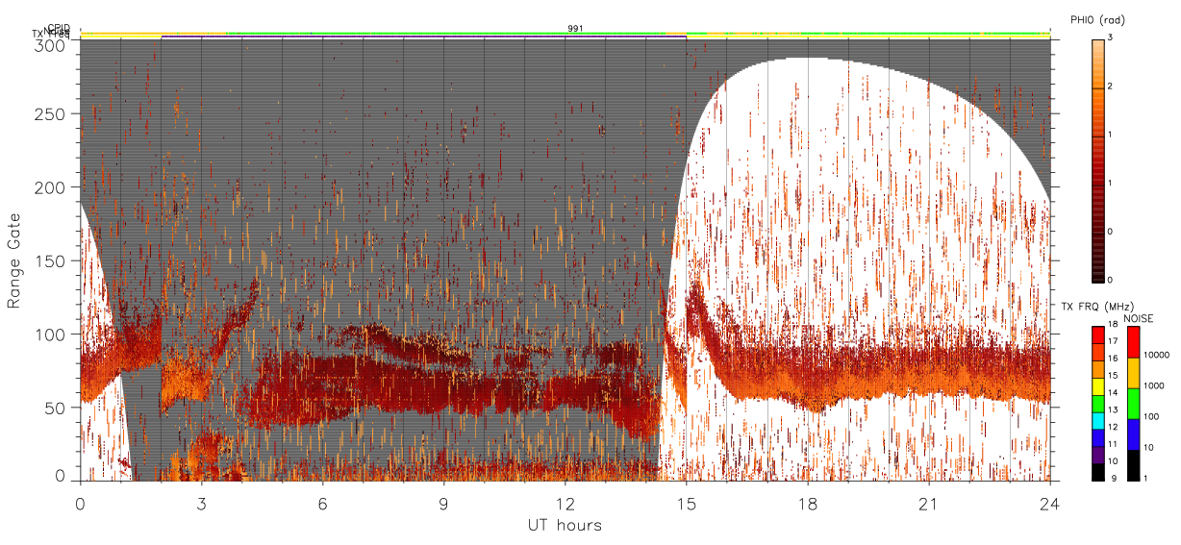
Task: Click the 'Range Gate' y-axis title
Action: click(x=14, y=259)
